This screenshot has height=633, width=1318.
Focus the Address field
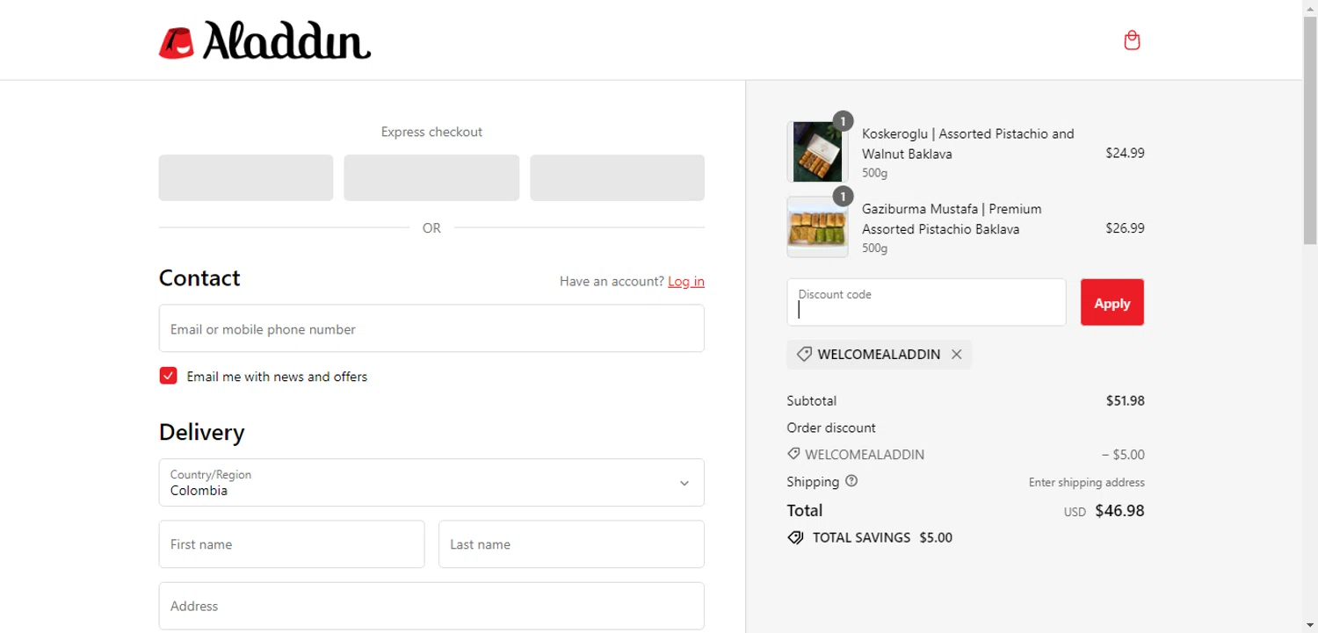pyautogui.click(x=431, y=606)
